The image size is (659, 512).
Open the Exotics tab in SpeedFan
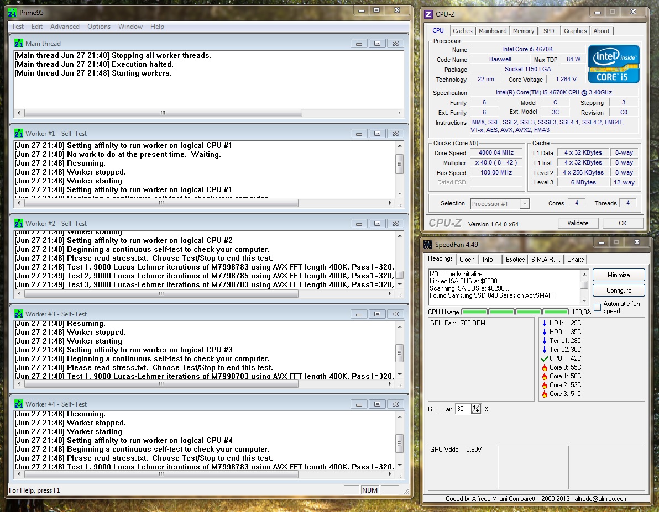515,260
